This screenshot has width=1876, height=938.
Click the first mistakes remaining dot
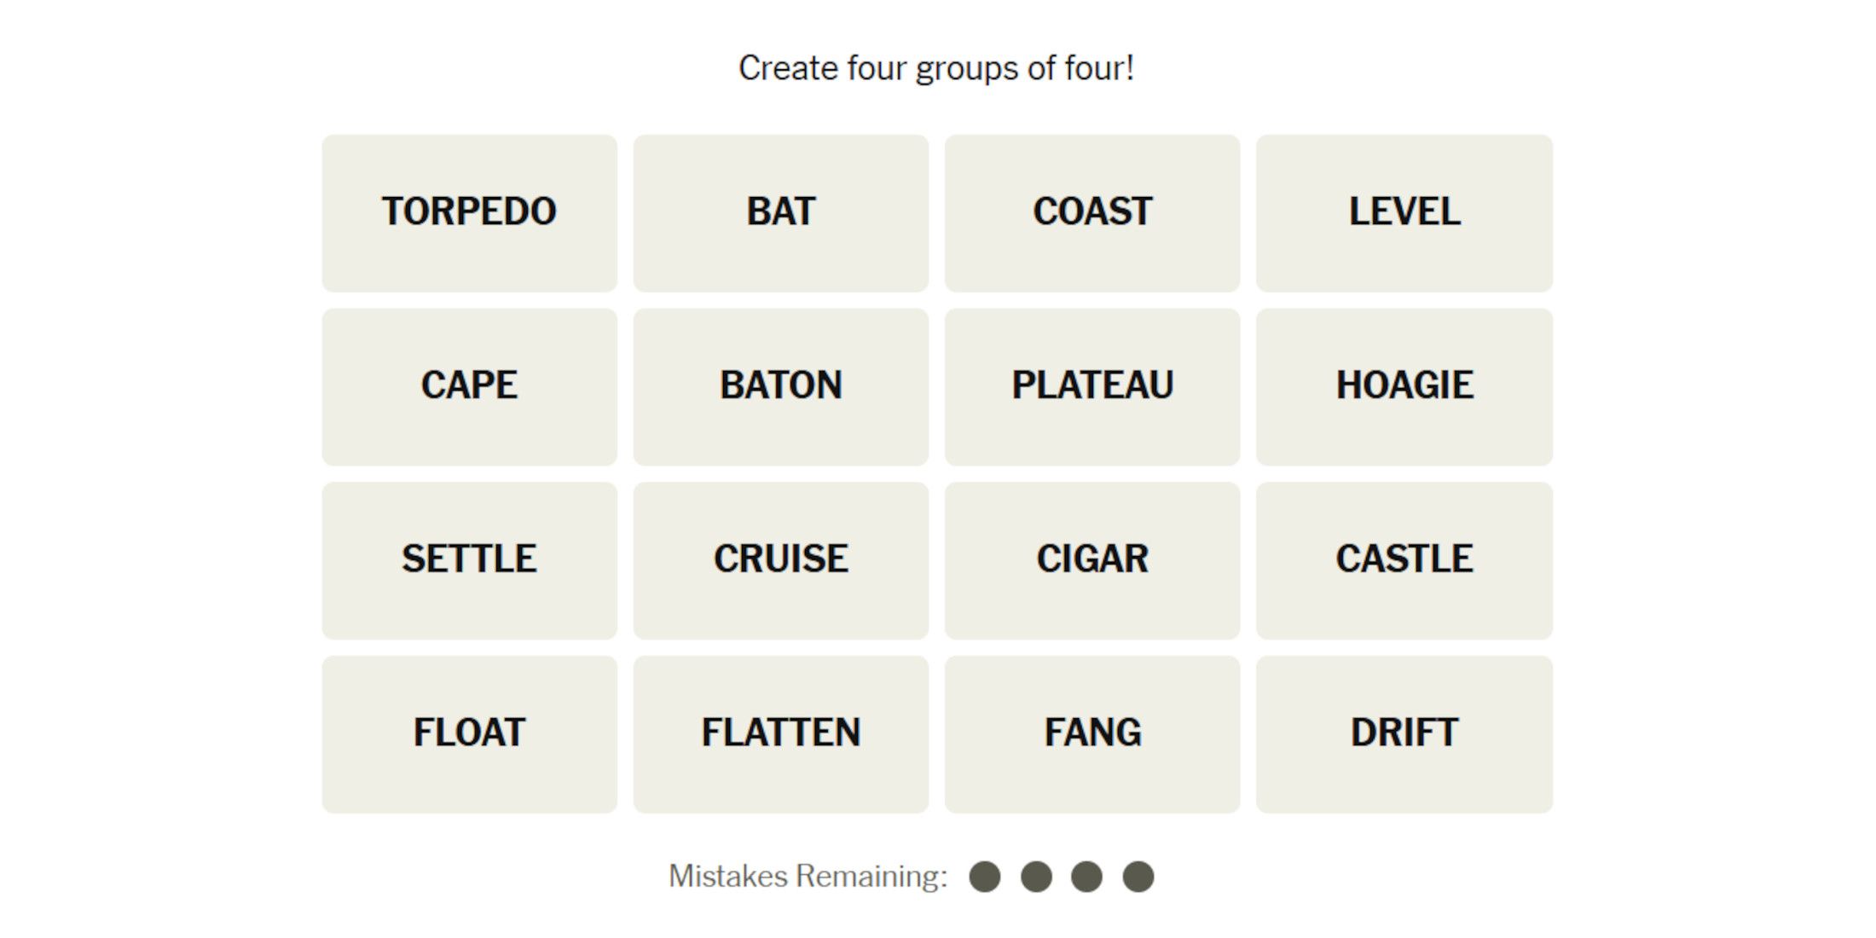[x=985, y=877]
